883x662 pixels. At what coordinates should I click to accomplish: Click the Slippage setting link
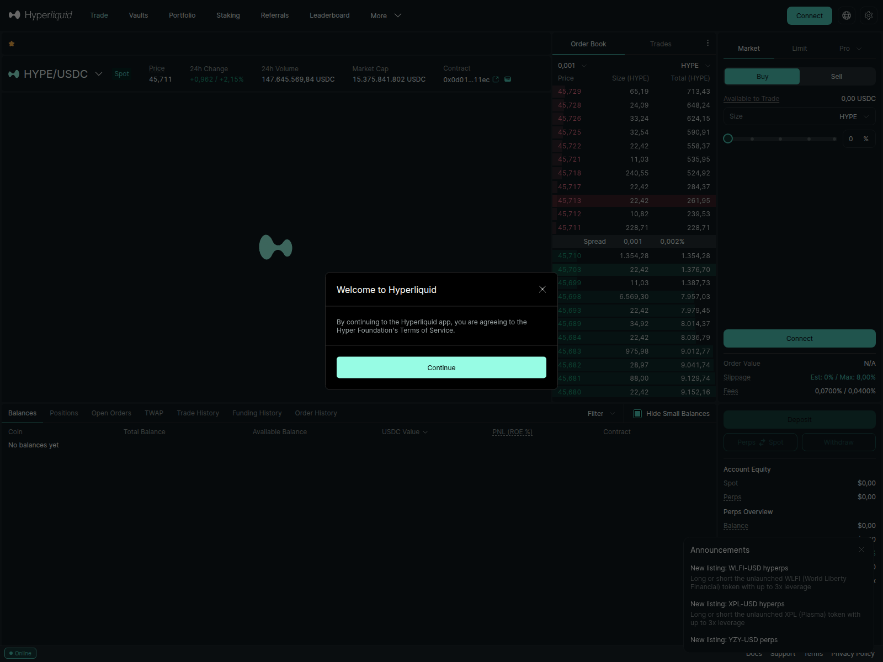point(737,377)
